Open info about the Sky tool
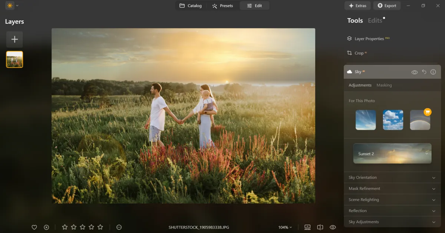The height and width of the screenshot is (233, 445). [x=433, y=72]
